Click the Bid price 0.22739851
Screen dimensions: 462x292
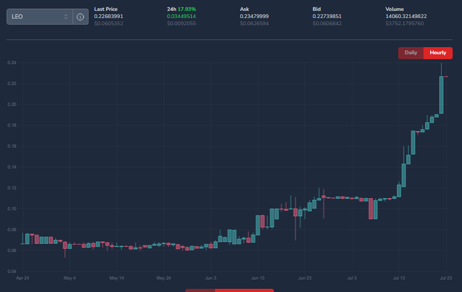[x=327, y=16]
